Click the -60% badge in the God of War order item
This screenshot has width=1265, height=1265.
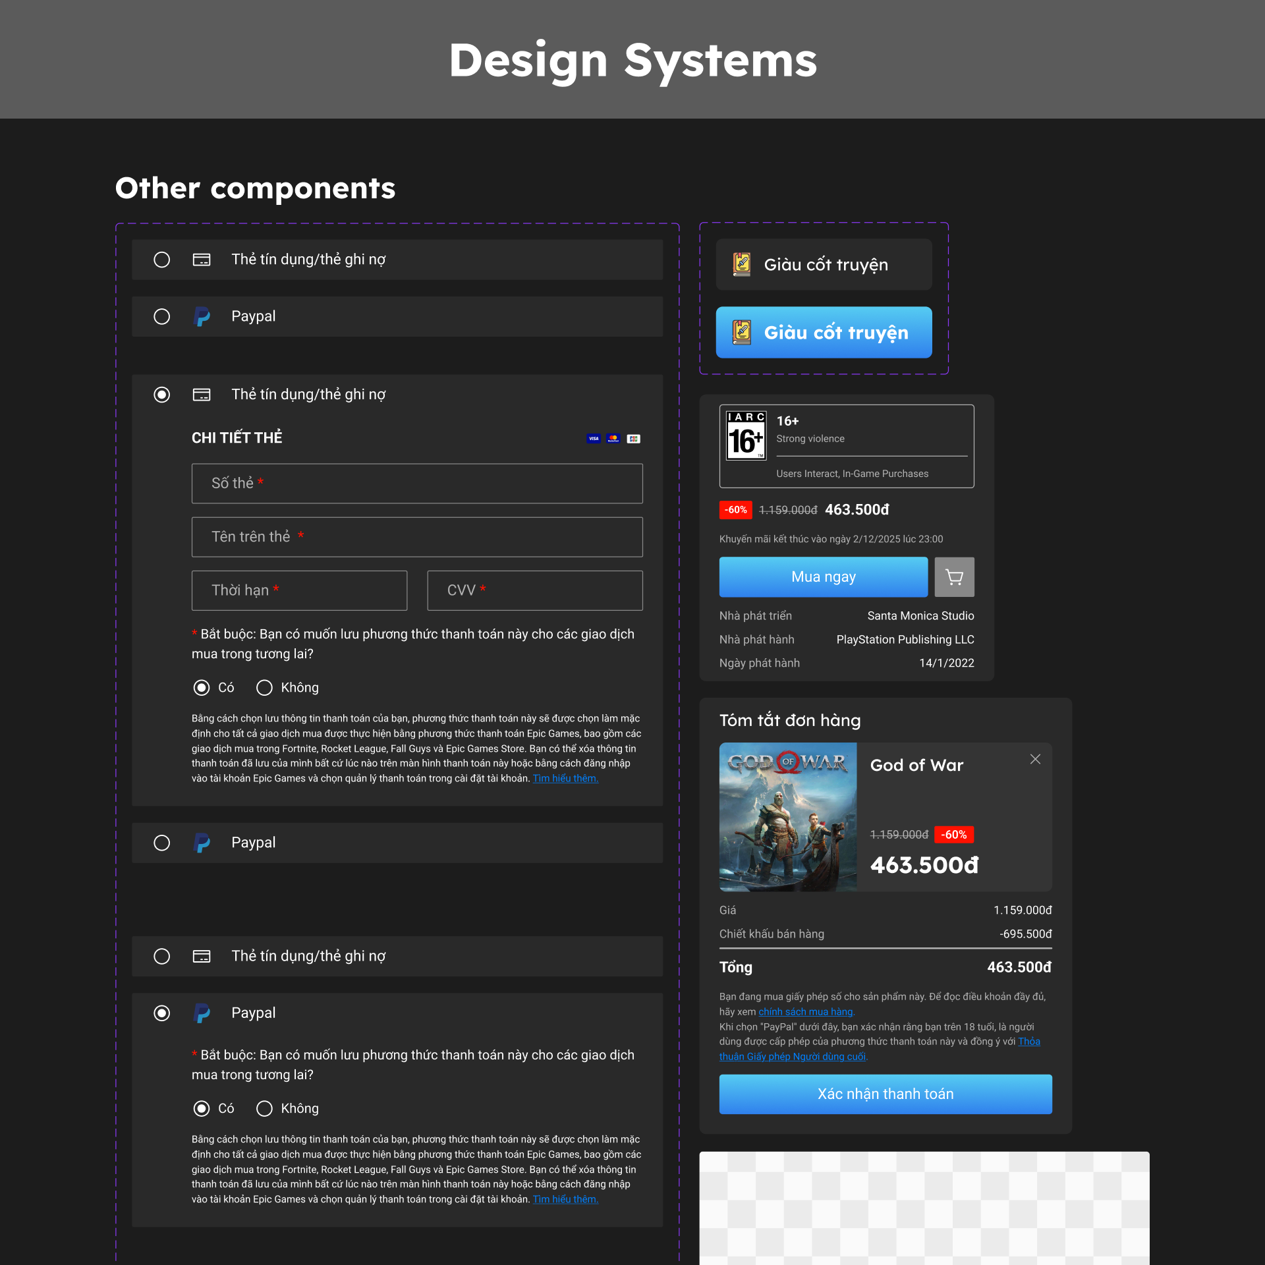click(x=953, y=835)
